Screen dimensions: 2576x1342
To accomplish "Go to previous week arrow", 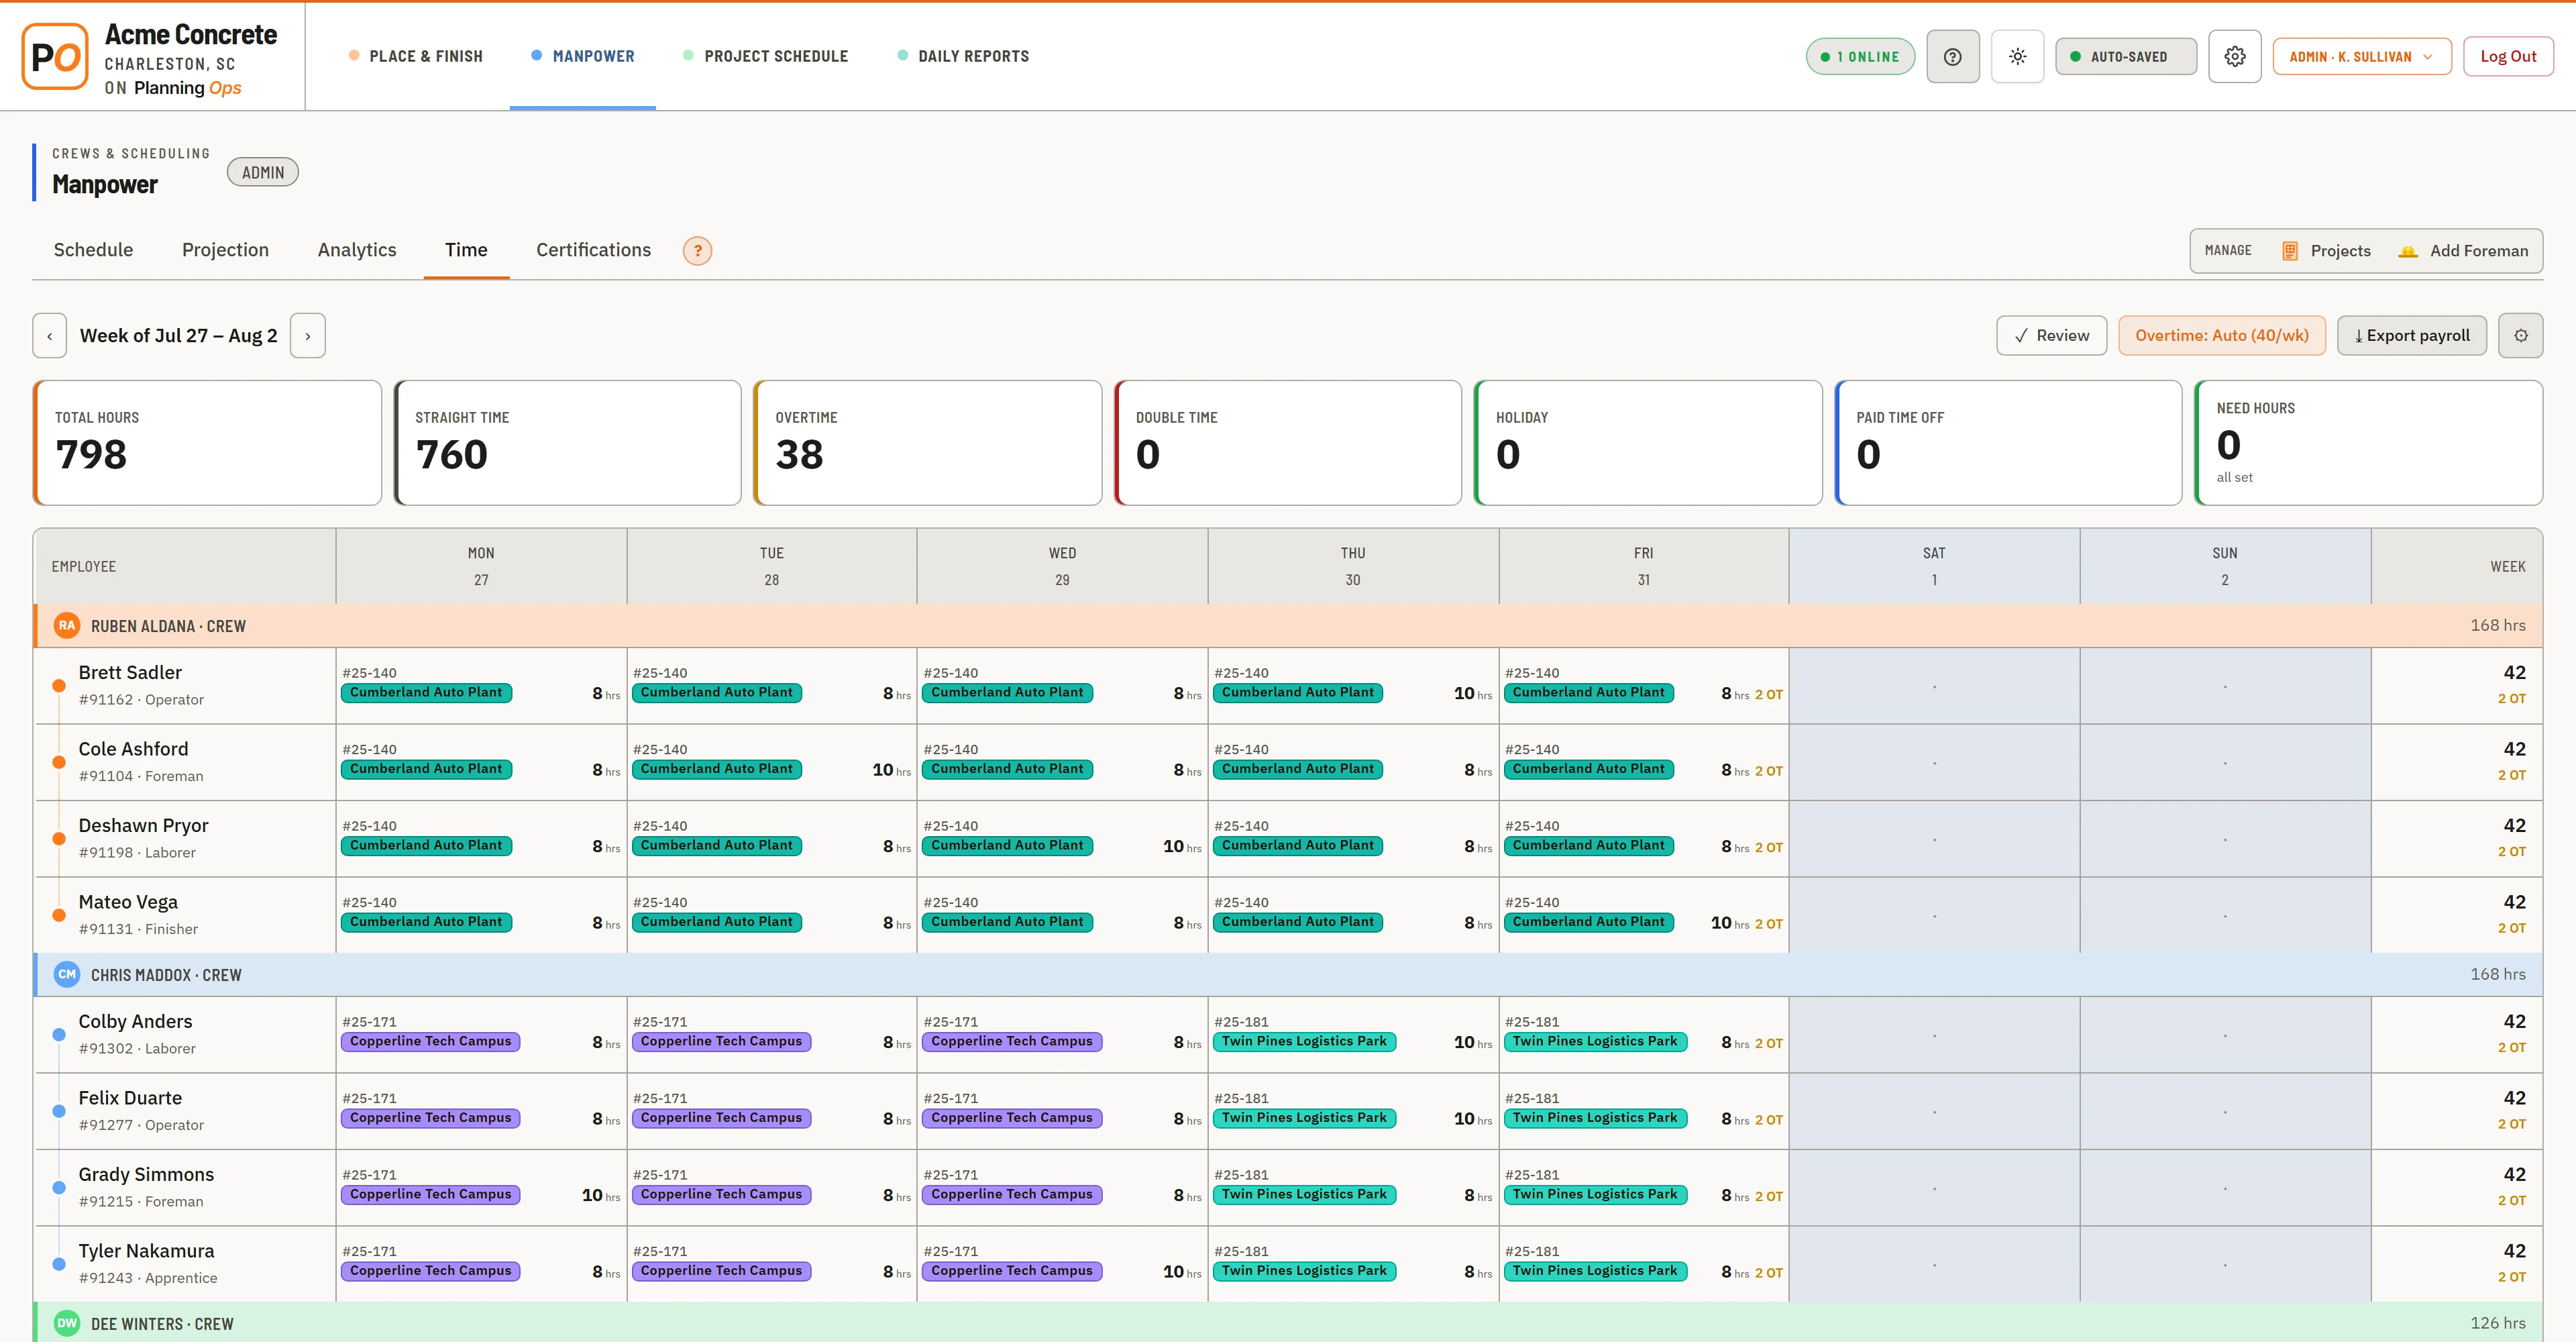I will 50,336.
